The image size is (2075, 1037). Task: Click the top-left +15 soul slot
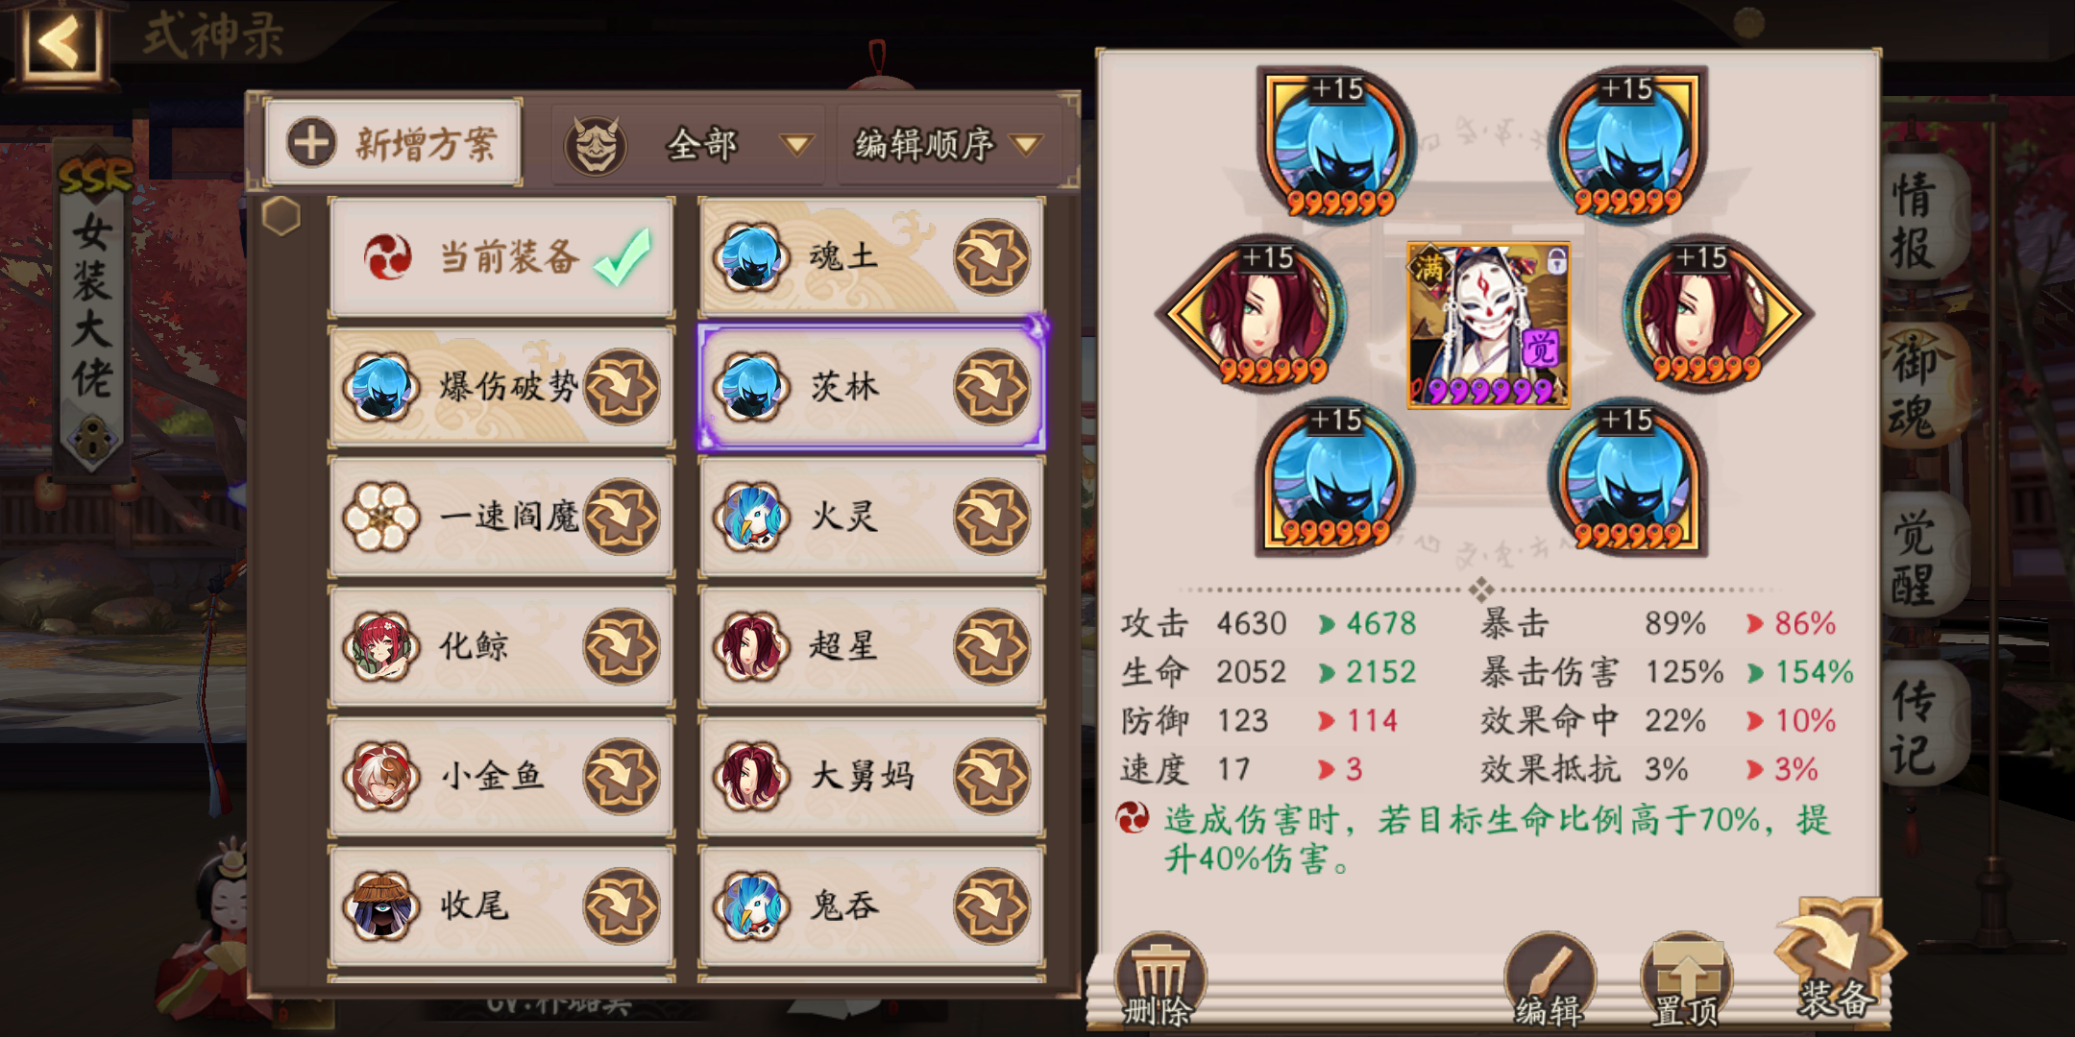point(1338,146)
